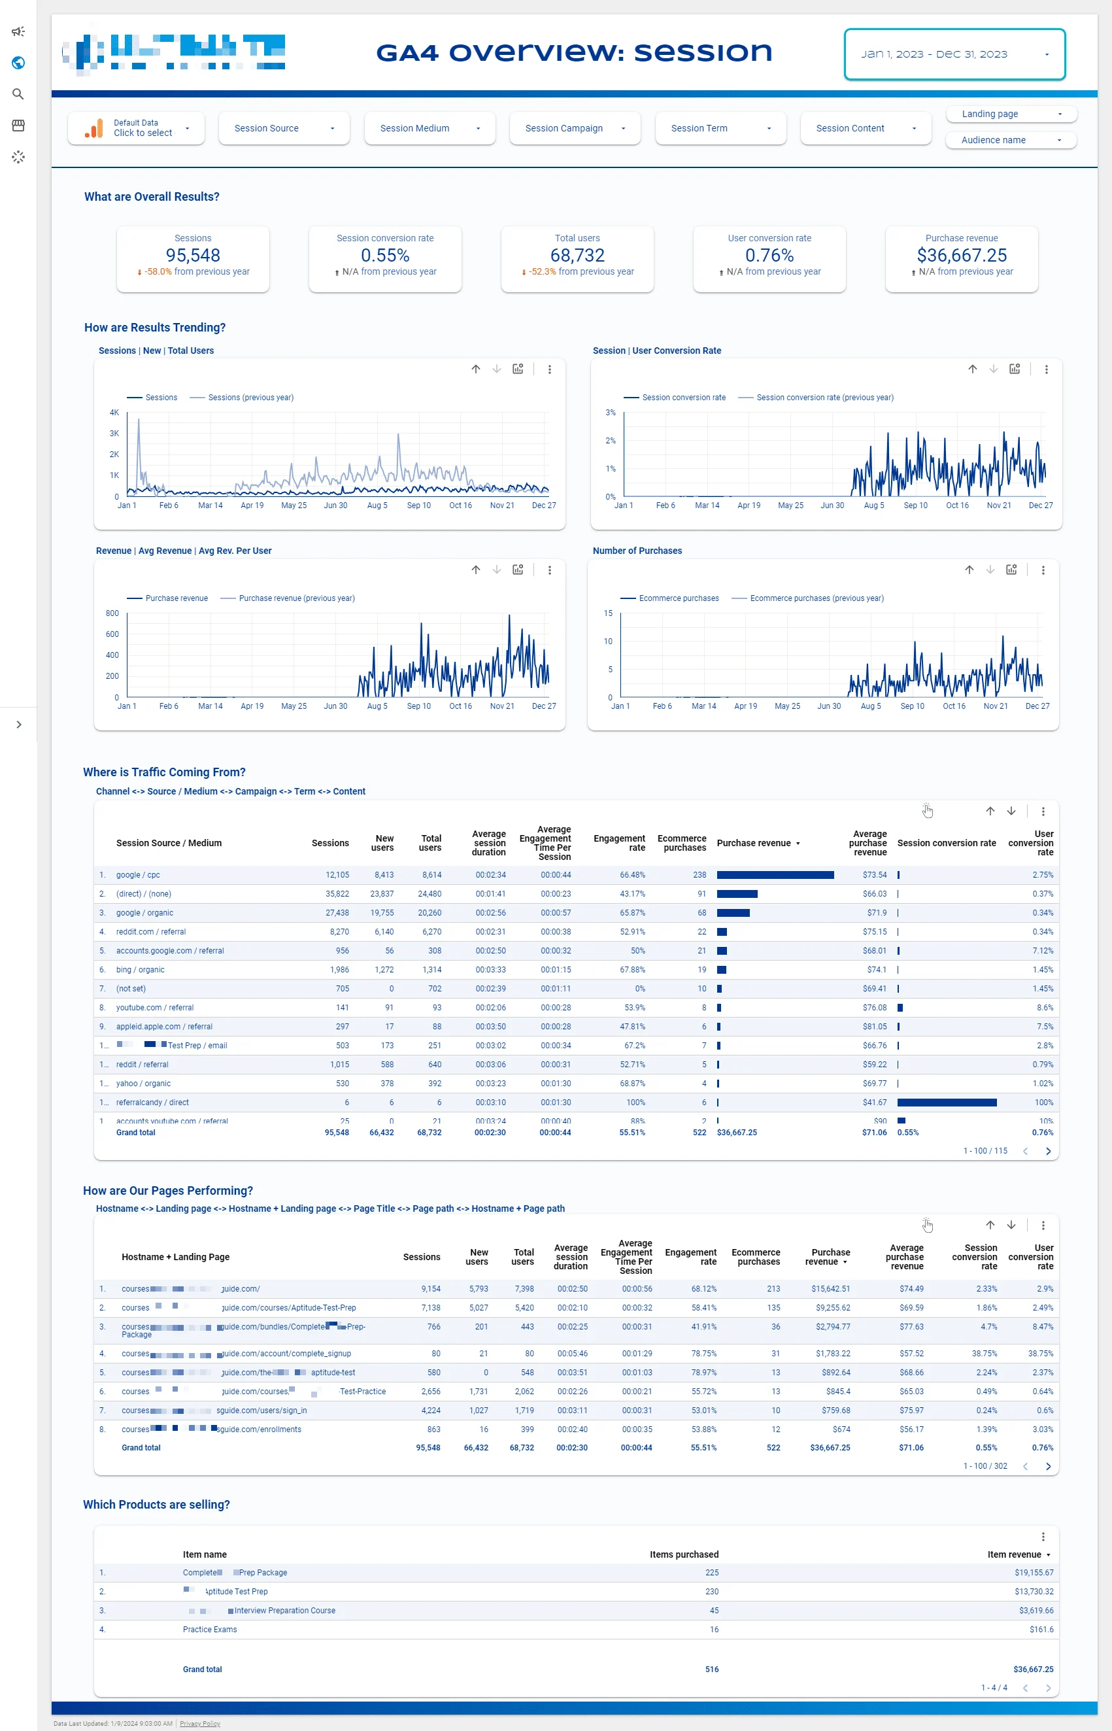Open explore icon on Purchase revenue chart
The width and height of the screenshot is (1112, 1731).
518,570
